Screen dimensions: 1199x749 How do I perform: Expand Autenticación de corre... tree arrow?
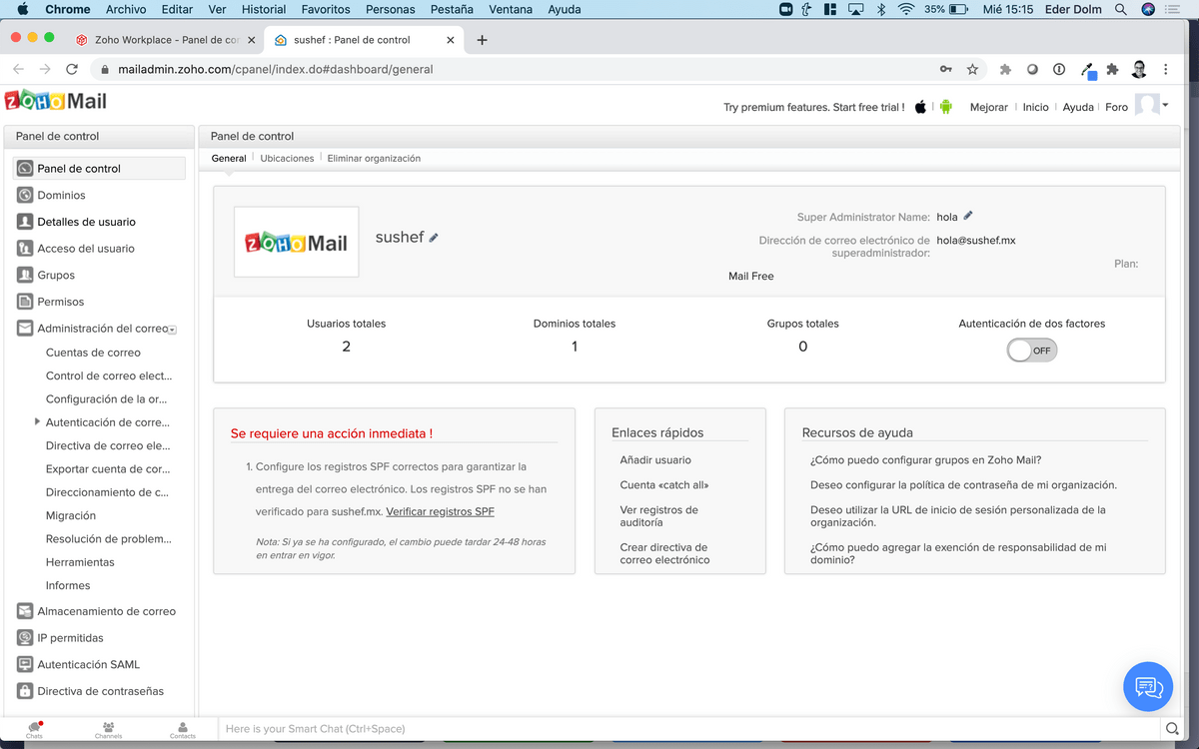[x=37, y=421]
